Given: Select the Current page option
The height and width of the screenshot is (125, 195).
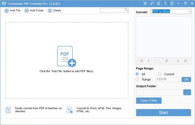Looking at the screenshot, I should [x=159, y=74].
